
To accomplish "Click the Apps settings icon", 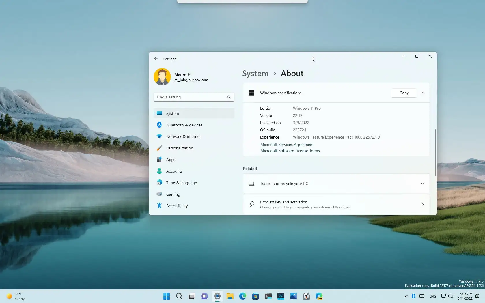I will coord(159,159).
